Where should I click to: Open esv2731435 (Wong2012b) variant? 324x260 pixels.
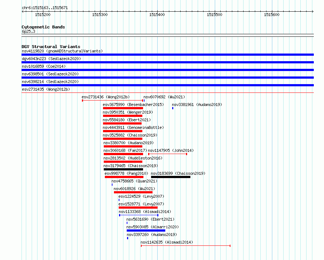click(46, 89)
